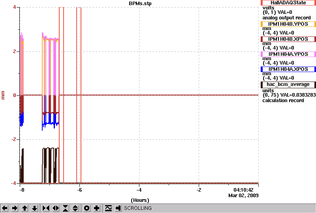Select the IPM1H04A.YPOS legend entry

(288, 54)
